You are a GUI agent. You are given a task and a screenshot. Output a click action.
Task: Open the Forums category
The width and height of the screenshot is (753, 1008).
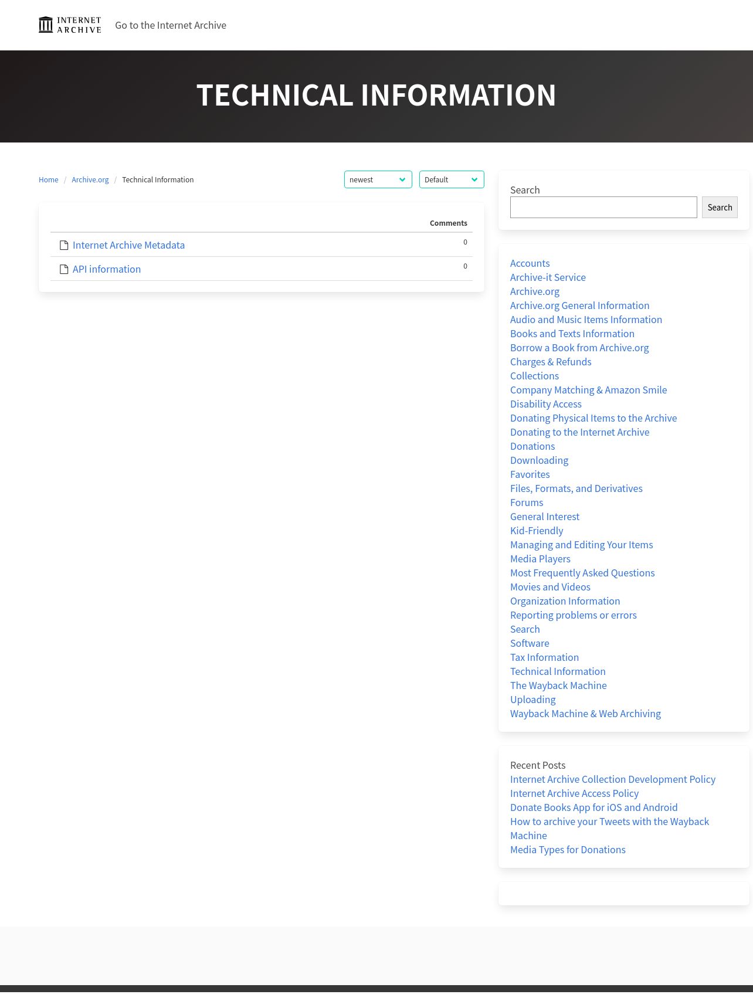[x=527, y=503]
